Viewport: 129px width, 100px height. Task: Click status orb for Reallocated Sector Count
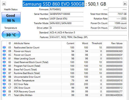pos(4,47)
